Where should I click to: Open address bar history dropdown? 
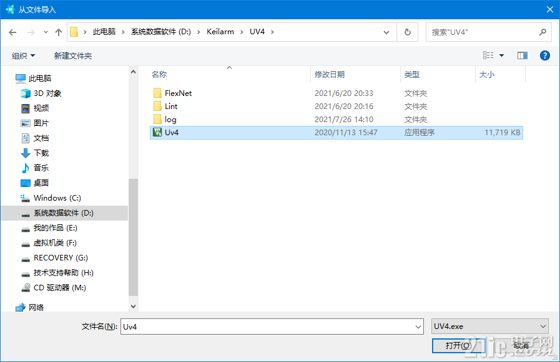pos(386,32)
